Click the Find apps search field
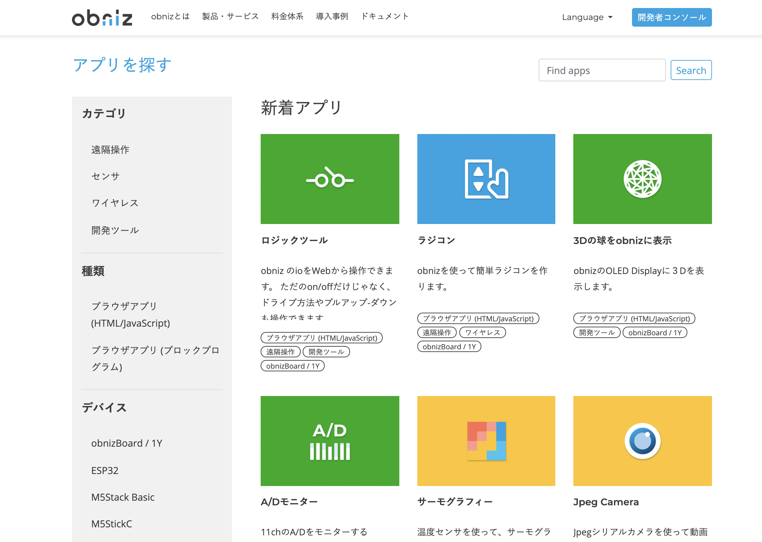Image resolution: width=762 pixels, height=542 pixels. point(602,70)
